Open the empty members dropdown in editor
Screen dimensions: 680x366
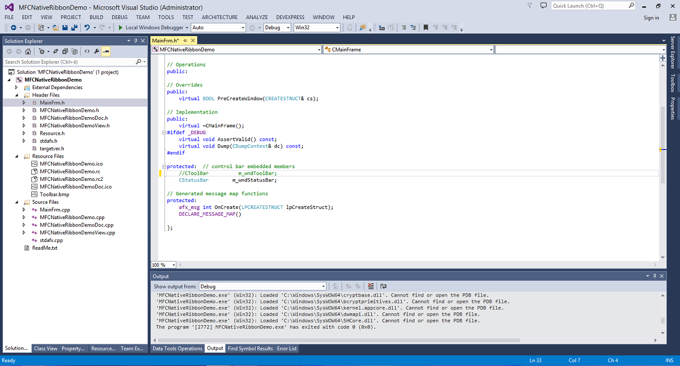click(581, 49)
